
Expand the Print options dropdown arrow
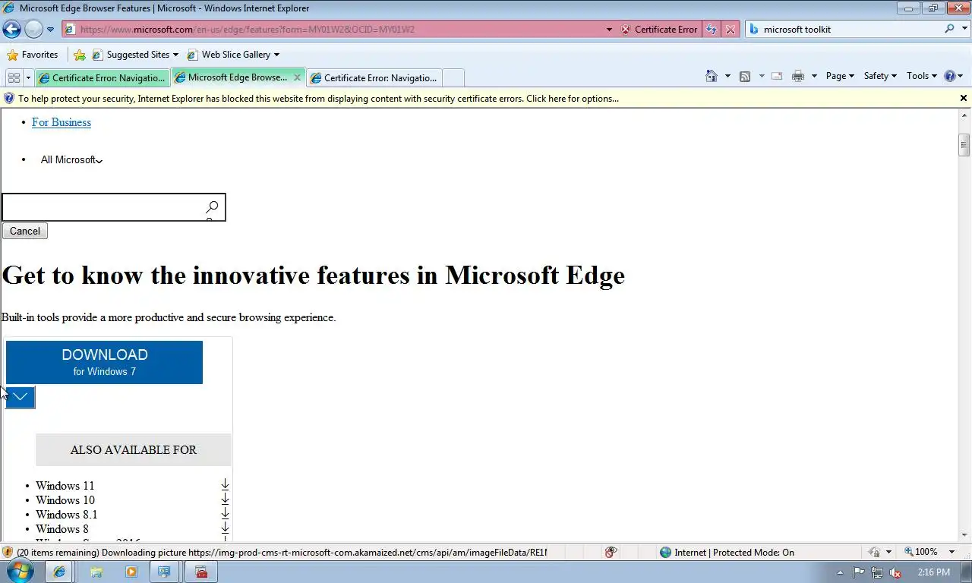coord(814,76)
